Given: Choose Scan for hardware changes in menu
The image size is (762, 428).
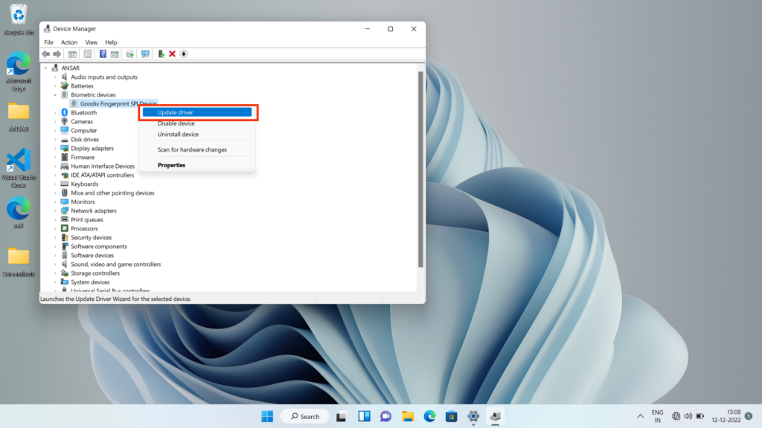Looking at the screenshot, I should point(197,149).
